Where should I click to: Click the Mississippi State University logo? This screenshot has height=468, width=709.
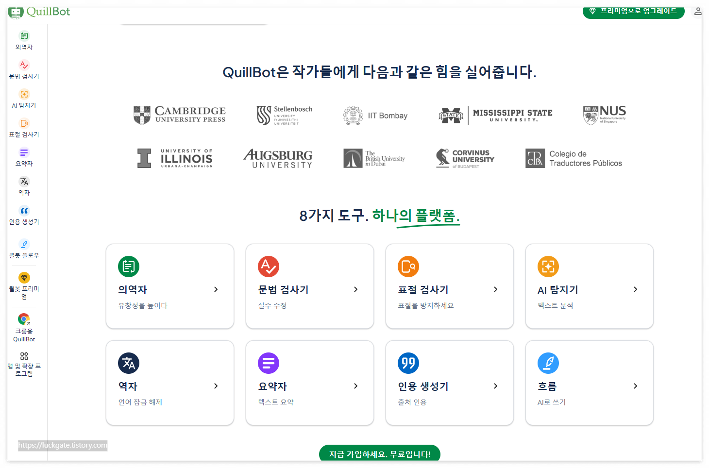[495, 115]
